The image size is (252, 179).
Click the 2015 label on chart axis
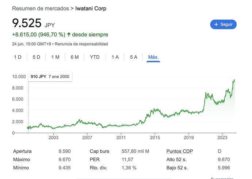click(155, 138)
